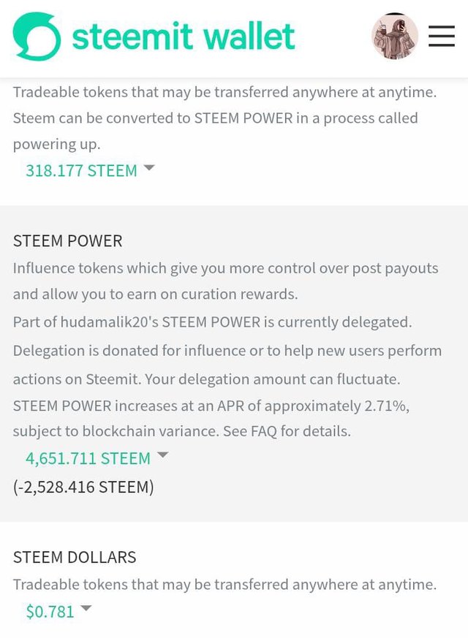Go home via steemit wallet title
The image size is (468, 638).
183,37
